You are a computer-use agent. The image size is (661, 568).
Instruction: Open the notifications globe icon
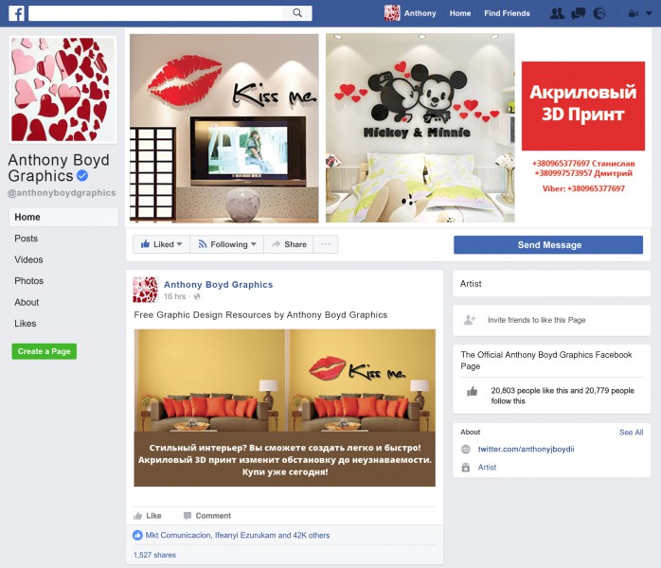599,13
